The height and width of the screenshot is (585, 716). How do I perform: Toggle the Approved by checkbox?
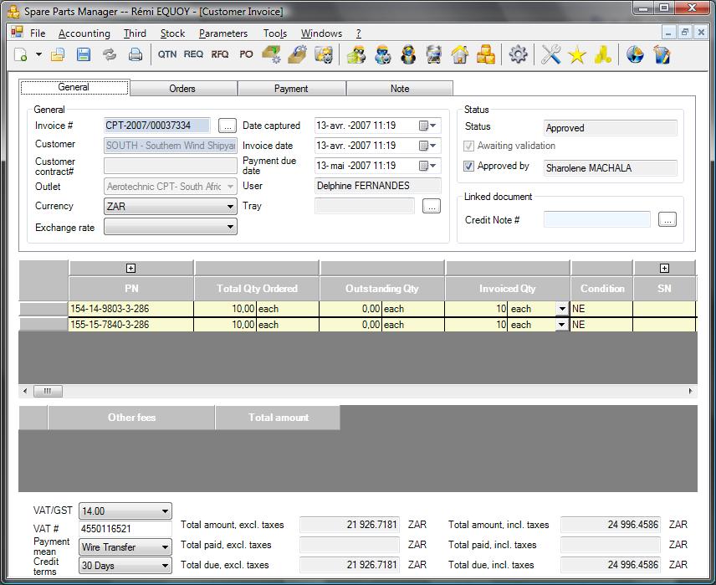468,166
